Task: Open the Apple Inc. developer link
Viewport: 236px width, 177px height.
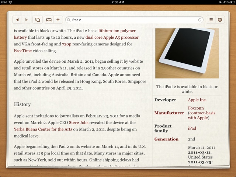Action: pyautogui.click(x=197, y=100)
